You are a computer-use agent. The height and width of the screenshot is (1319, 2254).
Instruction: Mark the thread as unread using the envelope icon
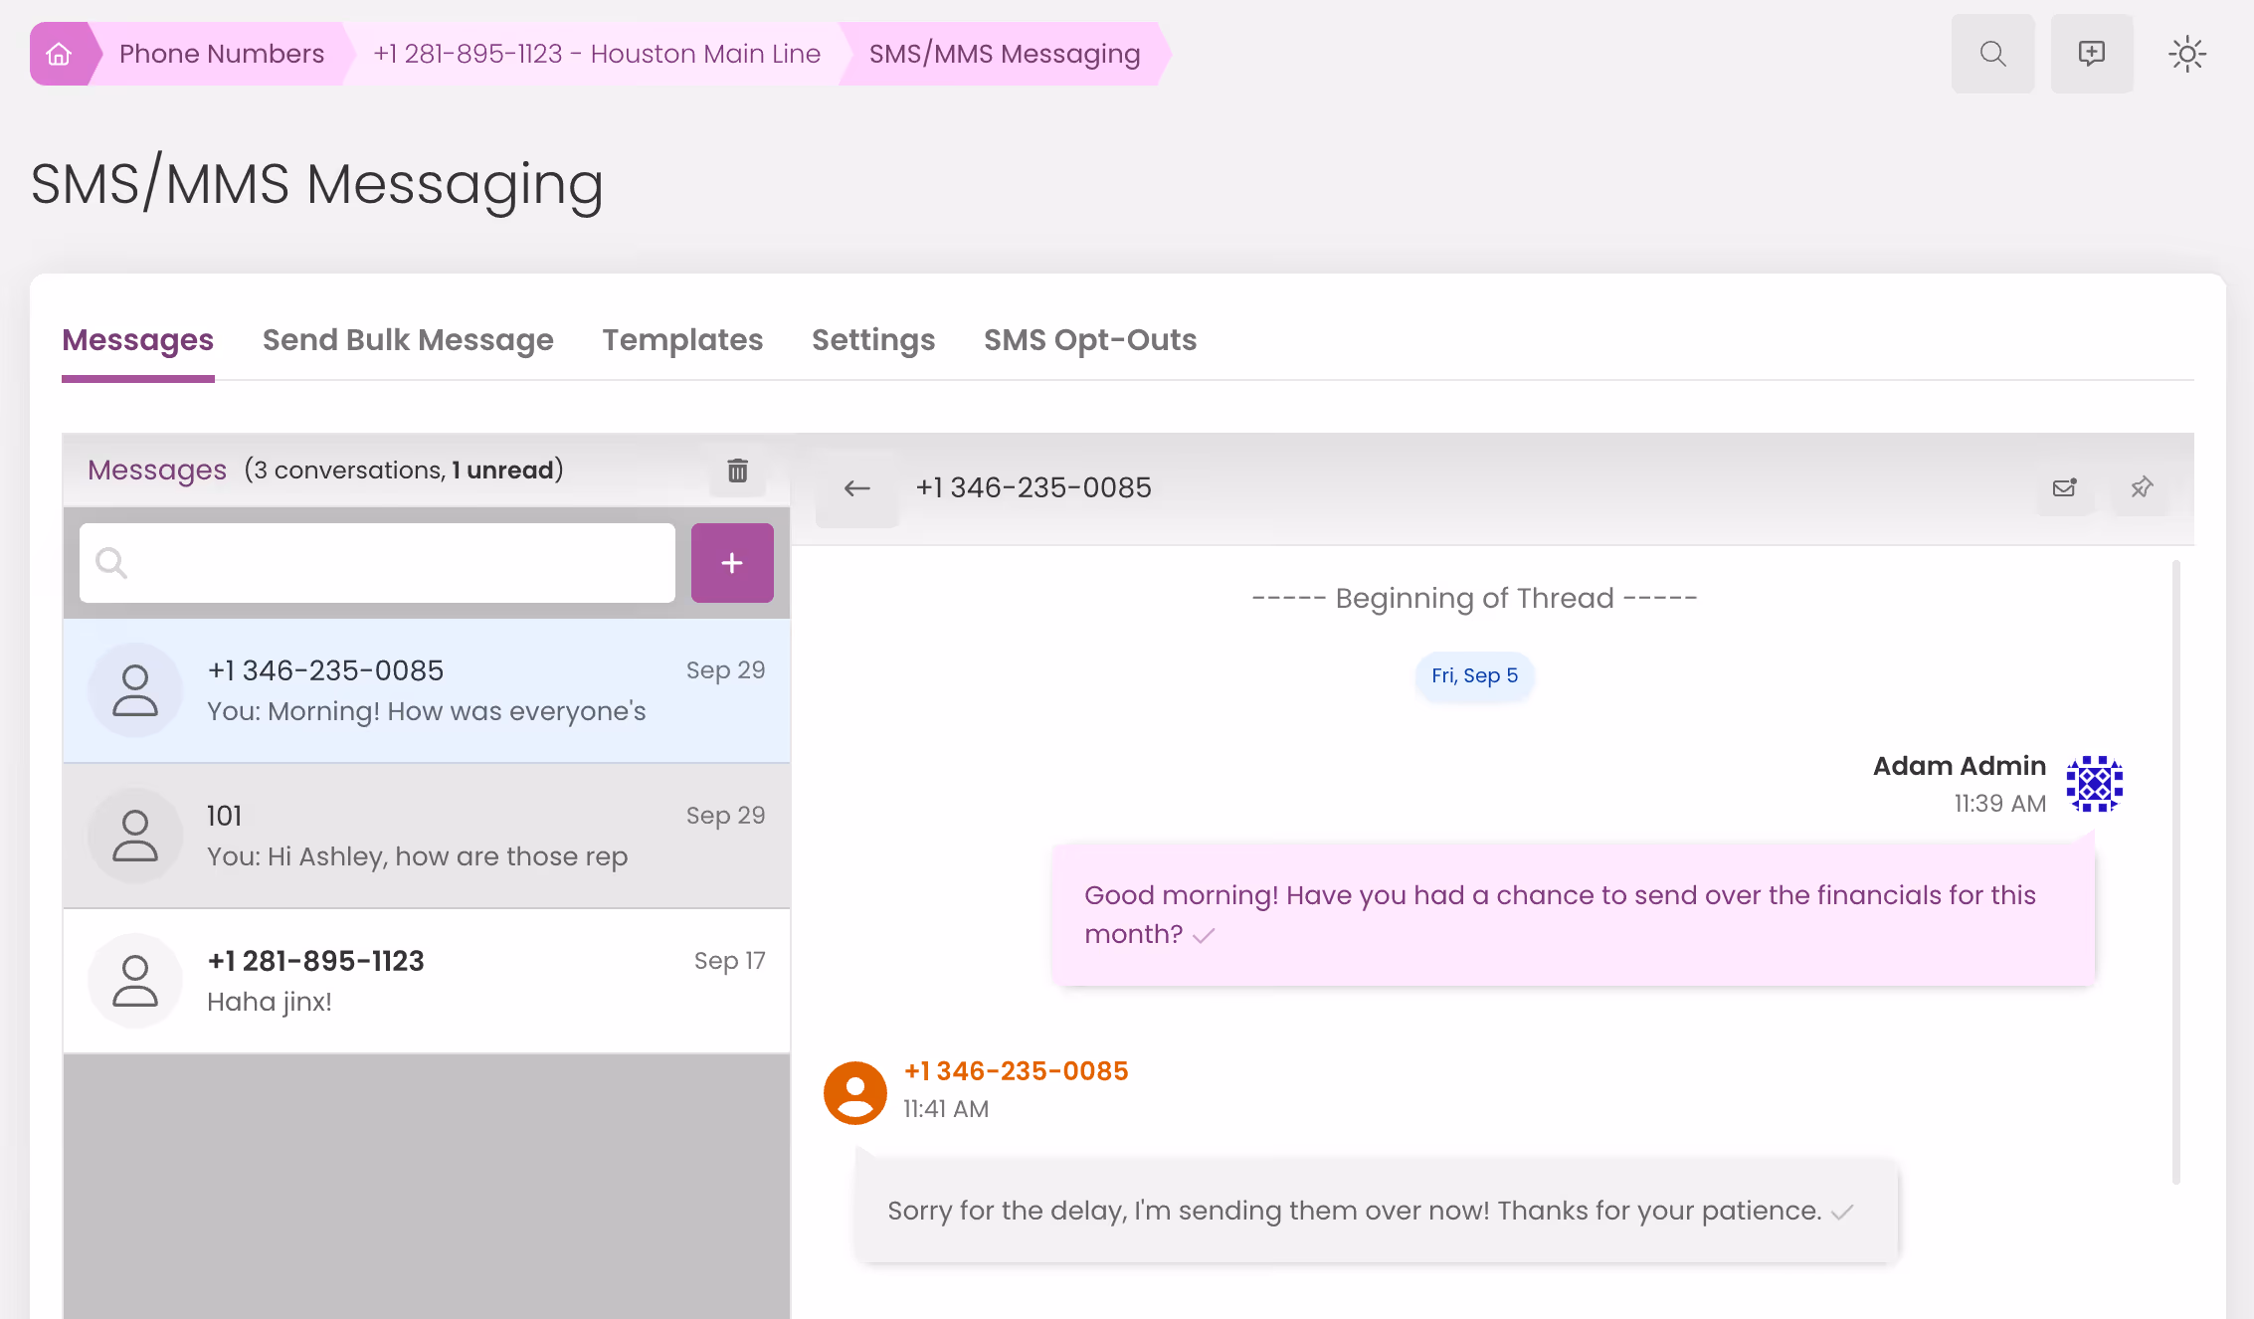tap(2065, 487)
